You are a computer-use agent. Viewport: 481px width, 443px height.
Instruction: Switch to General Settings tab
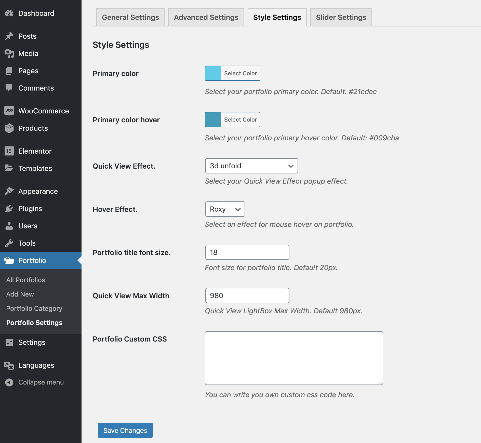[130, 17]
